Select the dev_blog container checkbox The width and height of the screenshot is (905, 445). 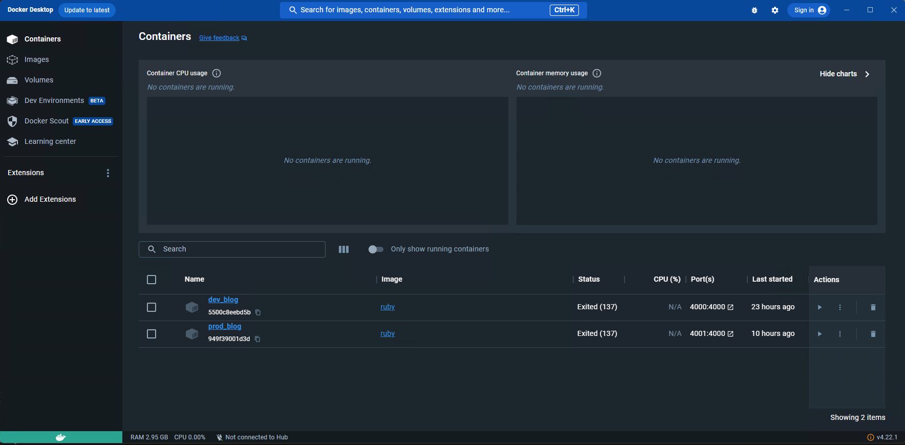152,307
